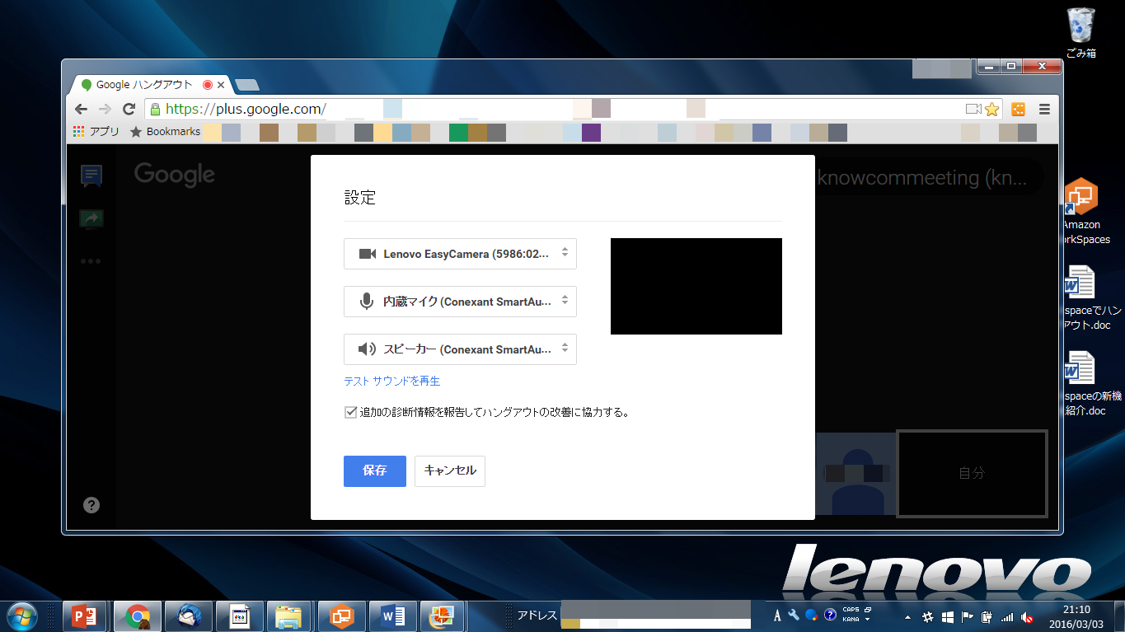Image resolution: width=1125 pixels, height=632 pixels.
Task: Select the 自分 self video thumbnail
Action: 972,474
